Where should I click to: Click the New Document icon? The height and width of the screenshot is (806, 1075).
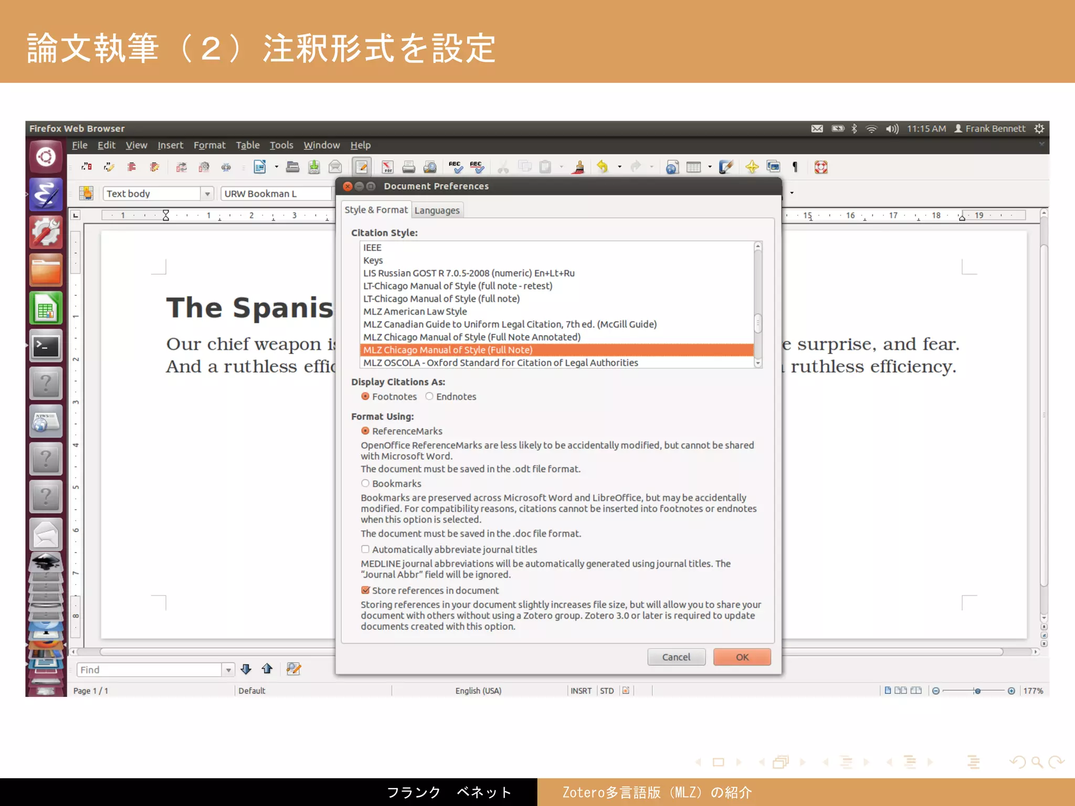tap(260, 167)
